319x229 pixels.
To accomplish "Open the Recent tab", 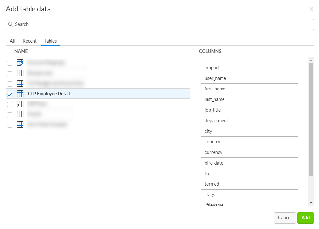I will tap(30, 41).
